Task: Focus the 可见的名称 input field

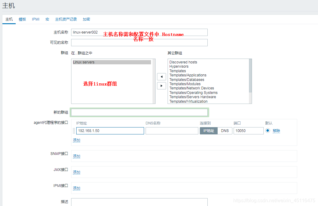Action: coord(139,43)
